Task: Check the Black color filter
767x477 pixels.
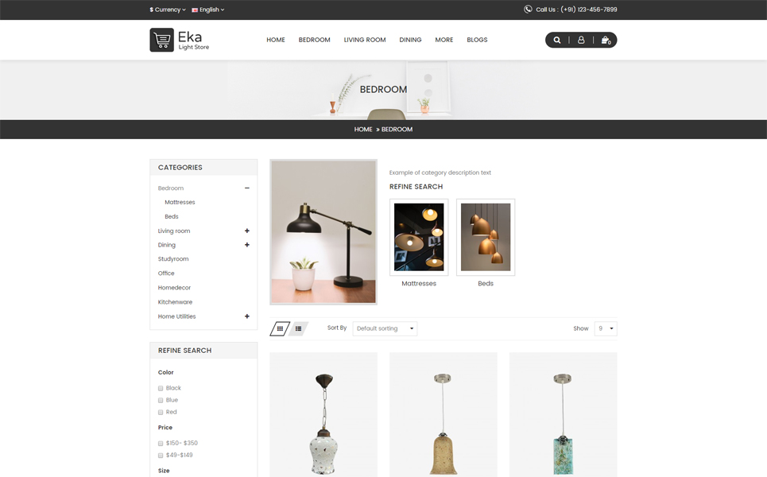Action: coord(161,389)
